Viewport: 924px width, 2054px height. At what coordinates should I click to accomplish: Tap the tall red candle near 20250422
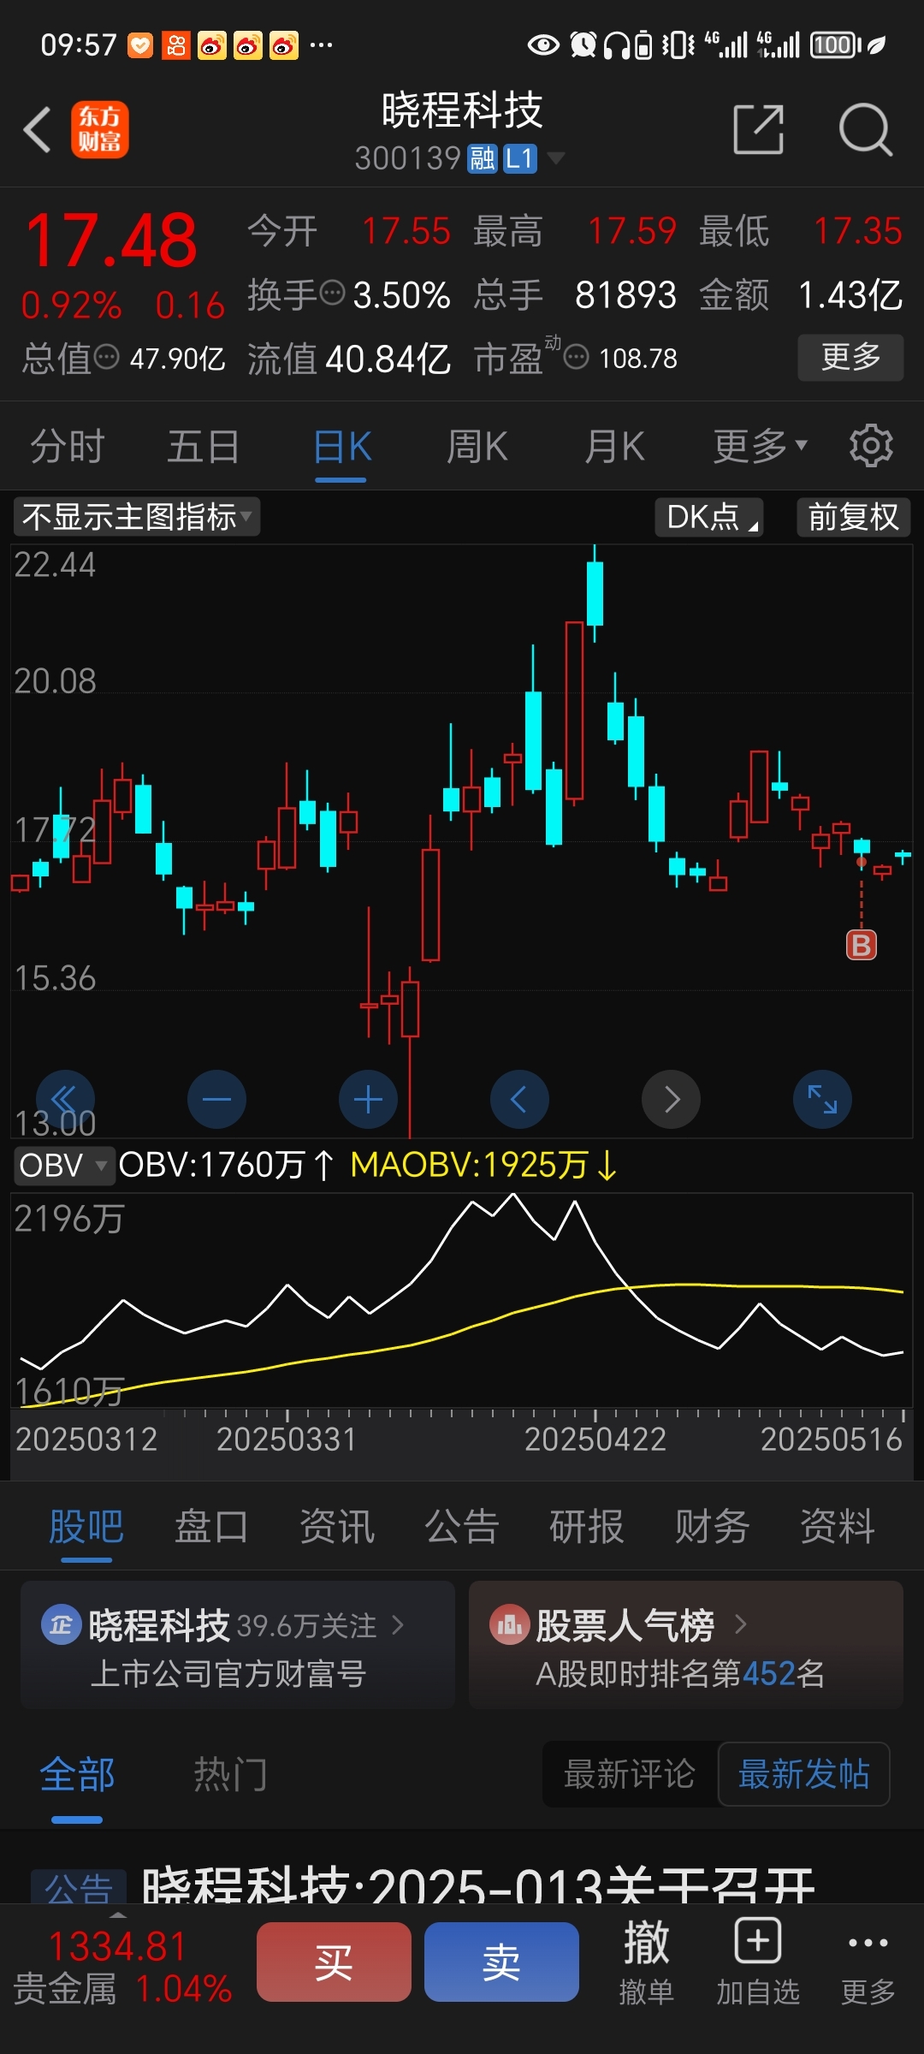(575, 712)
